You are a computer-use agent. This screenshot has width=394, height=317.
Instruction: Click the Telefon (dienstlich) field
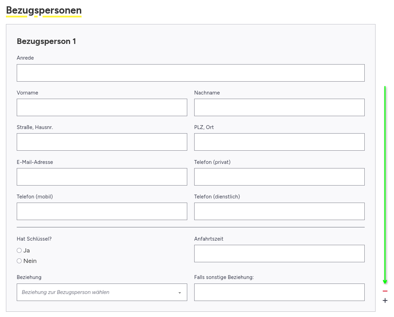pos(279,211)
